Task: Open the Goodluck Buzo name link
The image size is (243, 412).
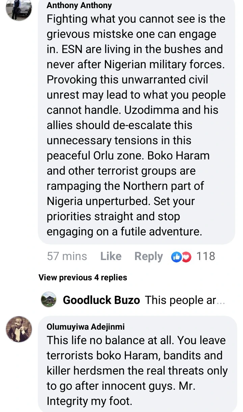Action: 101,300
